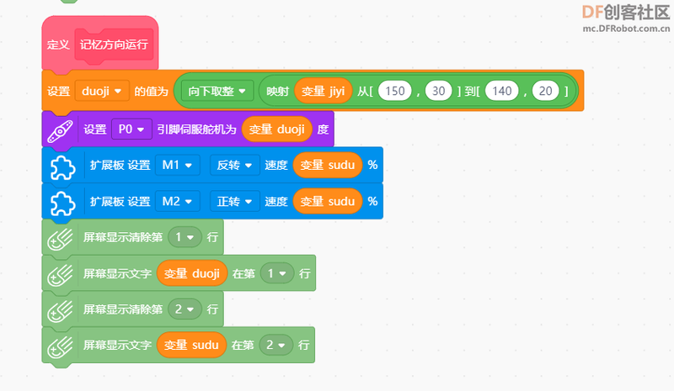Open the M1 motor dropdown

[177, 166]
